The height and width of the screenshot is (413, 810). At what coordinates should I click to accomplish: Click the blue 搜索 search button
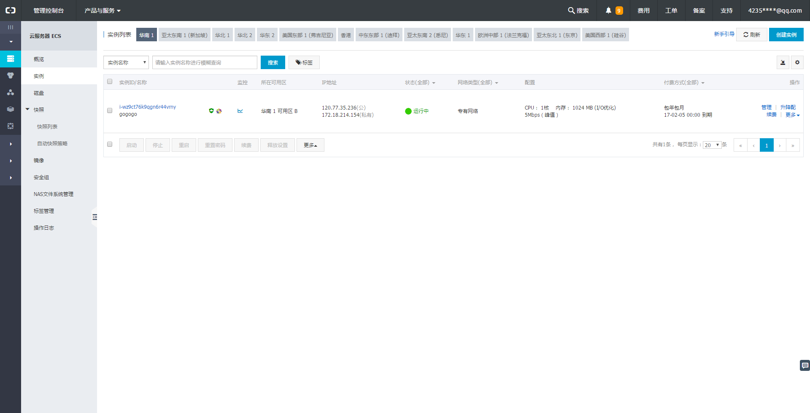(273, 62)
